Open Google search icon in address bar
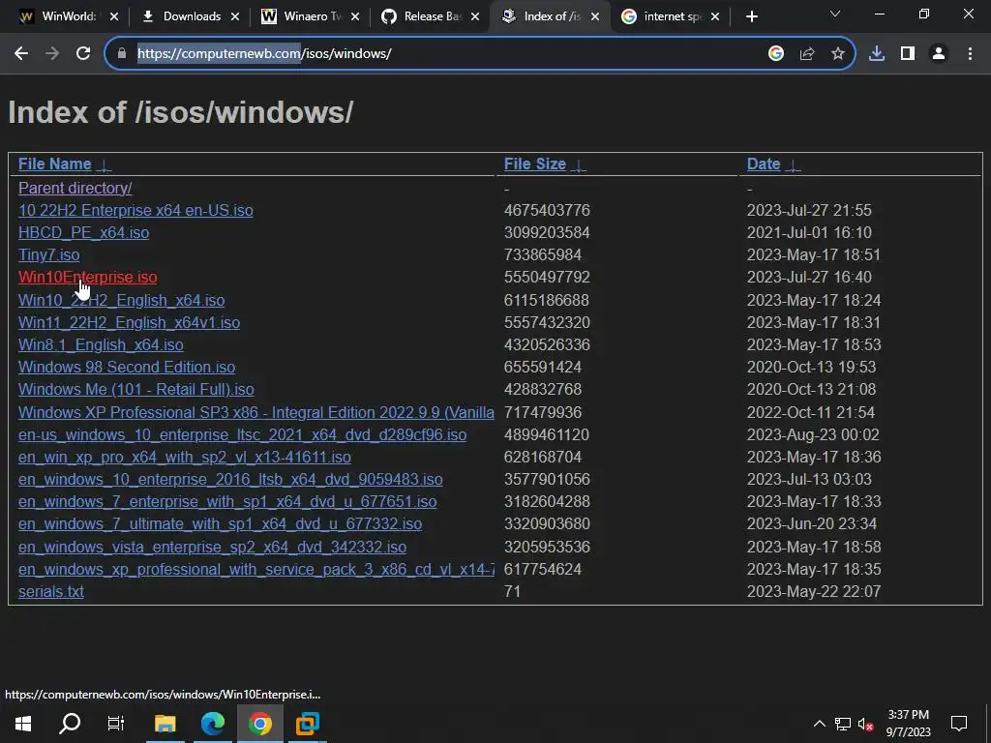 click(776, 54)
